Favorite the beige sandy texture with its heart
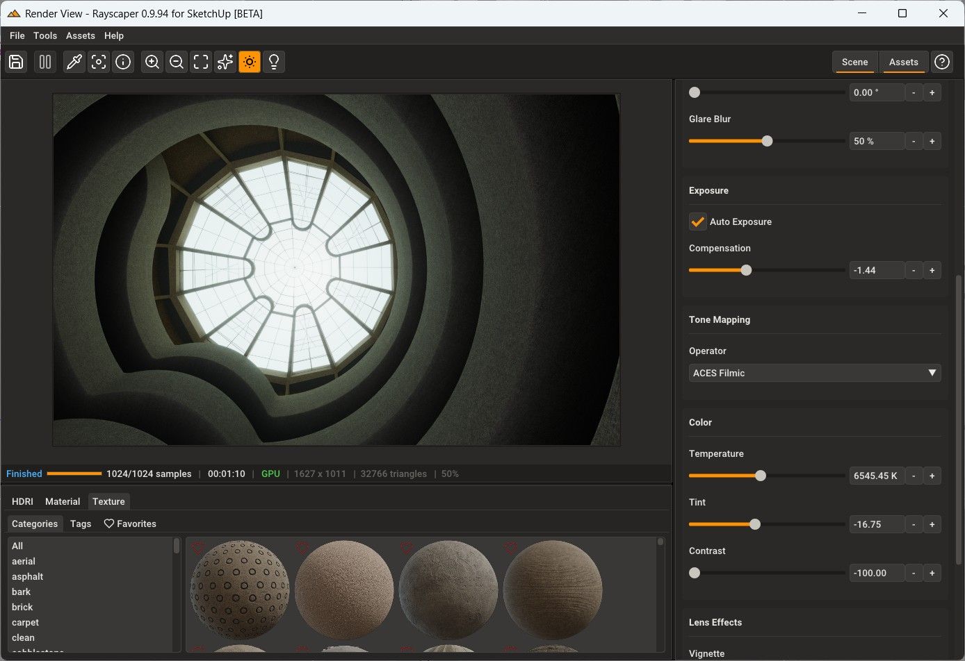The width and height of the screenshot is (965, 661). (x=302, y=548)
